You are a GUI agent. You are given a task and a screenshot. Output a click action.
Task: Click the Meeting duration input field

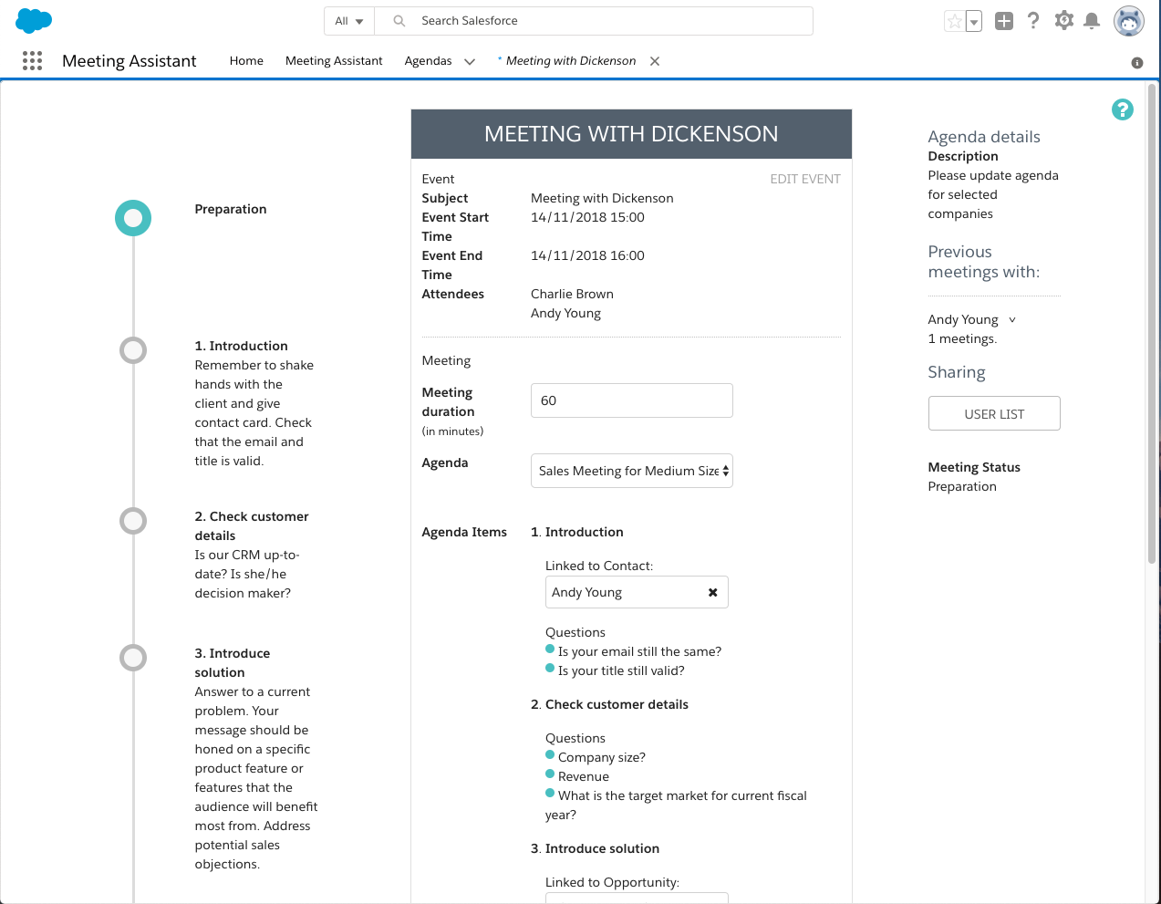coord(632,400)
